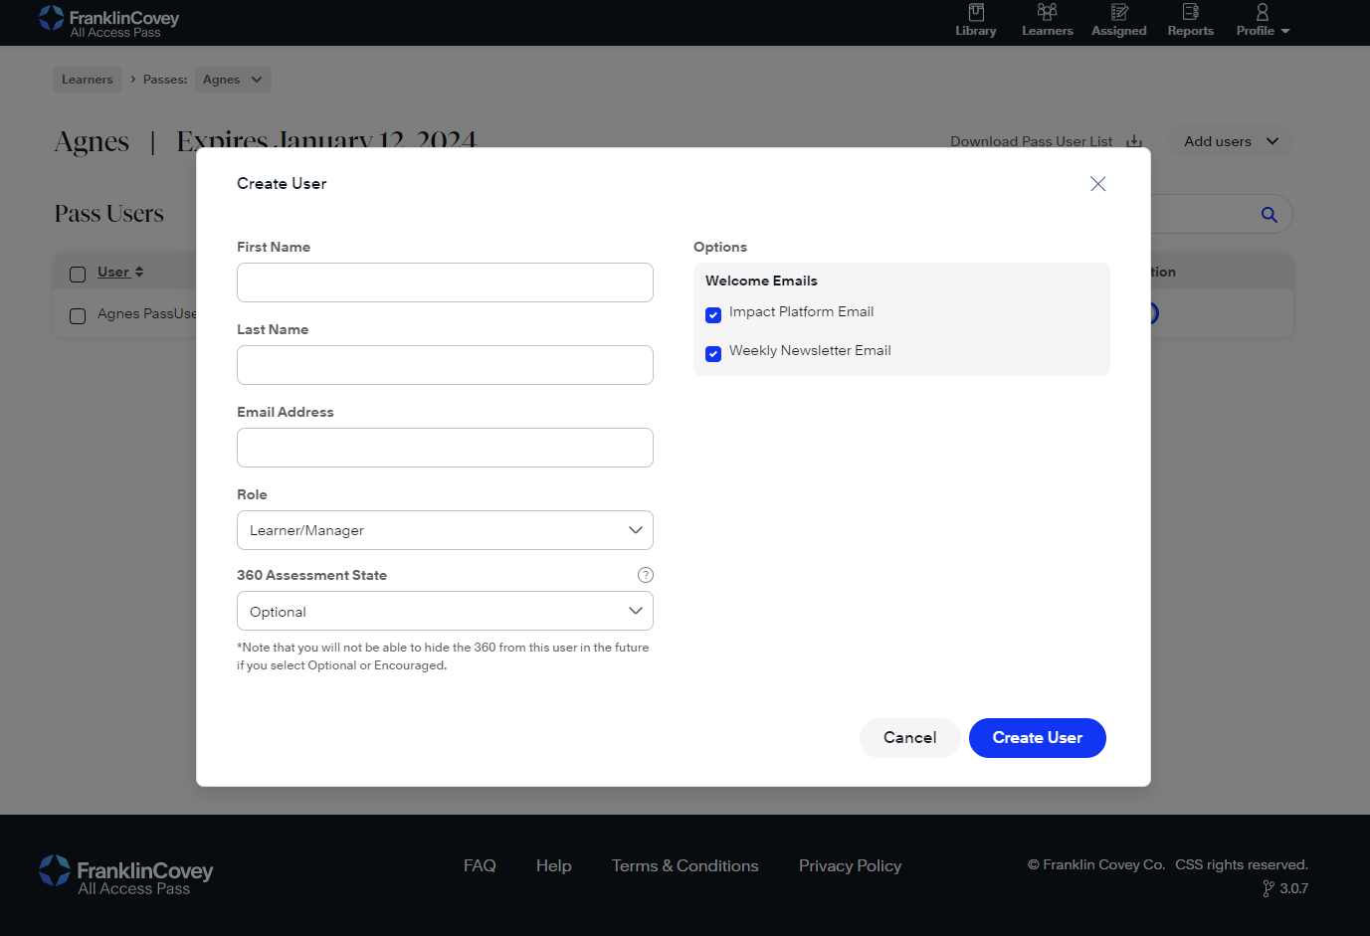Close the Create User dialog with X

pos(1097,184)
